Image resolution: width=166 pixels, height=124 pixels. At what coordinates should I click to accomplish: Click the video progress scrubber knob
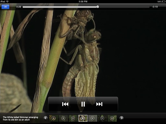98,7
